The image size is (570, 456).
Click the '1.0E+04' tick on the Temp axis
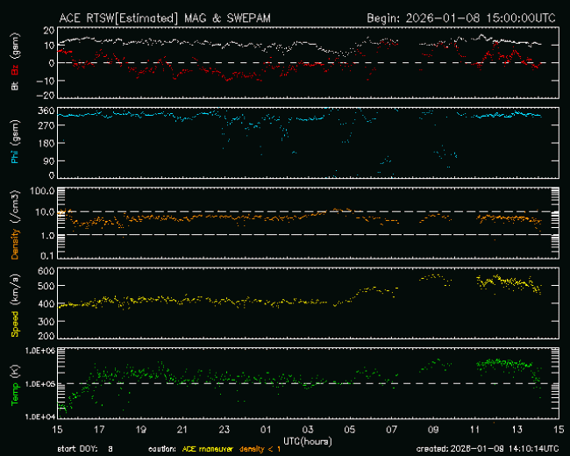pos(40,417)
